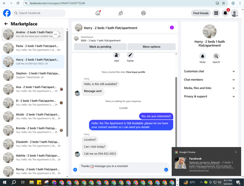Open the Groups icon in top navigation
The height and width of the screenshot is (186, 244).
tap(143, 13)
